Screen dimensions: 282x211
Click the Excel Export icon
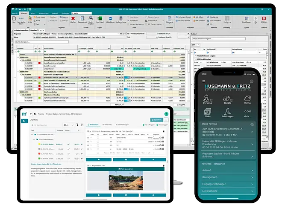[100, 18]
